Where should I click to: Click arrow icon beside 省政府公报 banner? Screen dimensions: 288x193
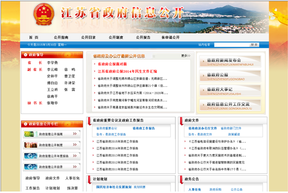[204, 76]
